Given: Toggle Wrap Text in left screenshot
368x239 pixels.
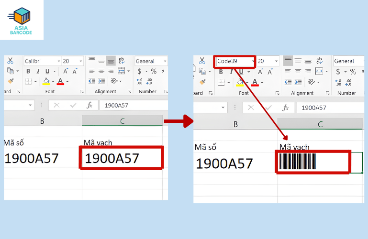Looking at the screenshot, I should point(122,60).
